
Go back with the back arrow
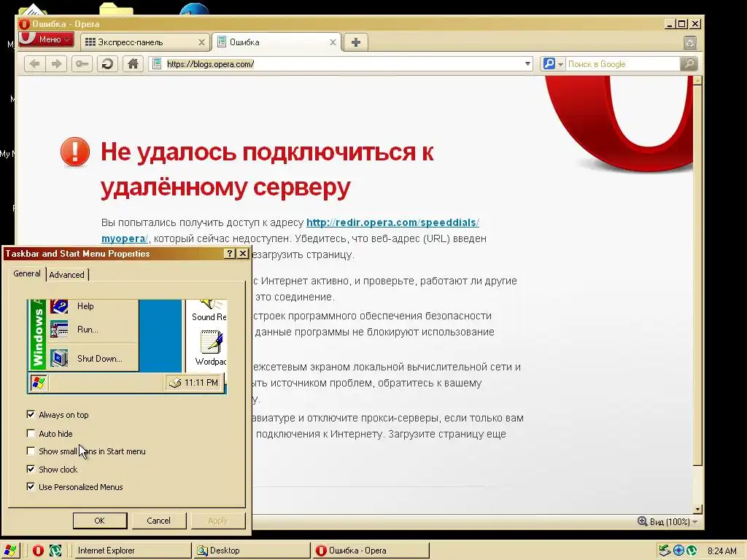tap(34, 64)
